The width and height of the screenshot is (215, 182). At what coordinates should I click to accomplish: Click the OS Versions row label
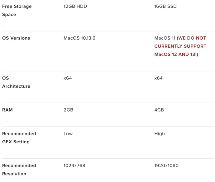[16, 38]
